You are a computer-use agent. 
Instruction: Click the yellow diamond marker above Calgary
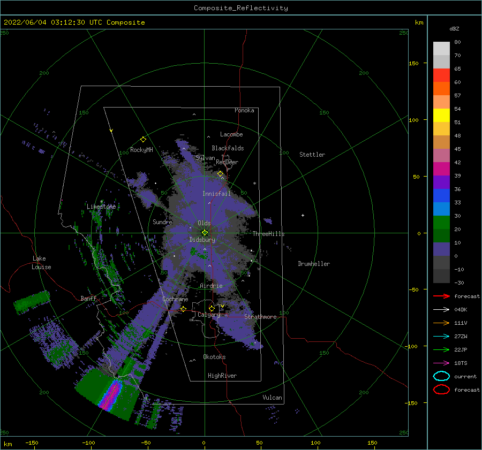(x=212, y=308)
